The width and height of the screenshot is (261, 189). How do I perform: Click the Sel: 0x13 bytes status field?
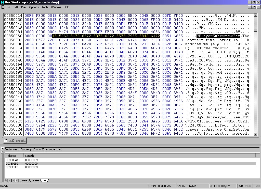tap(193, 186)
